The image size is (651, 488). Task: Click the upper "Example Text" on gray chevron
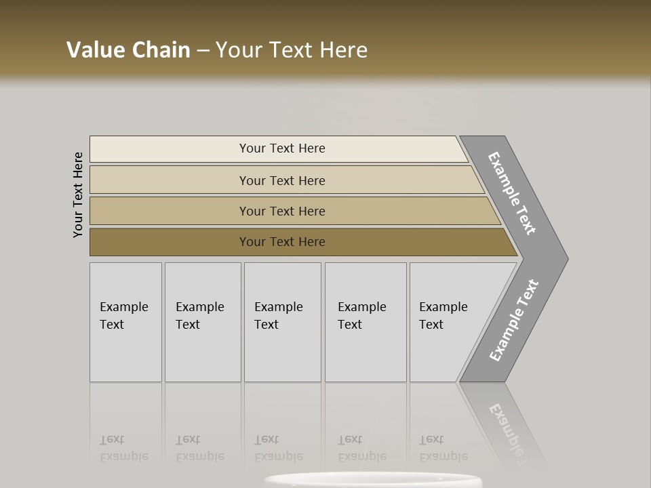tap(513, 193)
